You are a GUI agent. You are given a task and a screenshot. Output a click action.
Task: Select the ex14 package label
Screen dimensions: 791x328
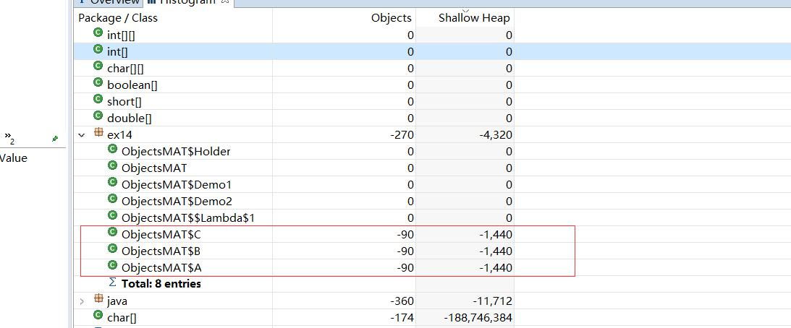coord(119,135)
